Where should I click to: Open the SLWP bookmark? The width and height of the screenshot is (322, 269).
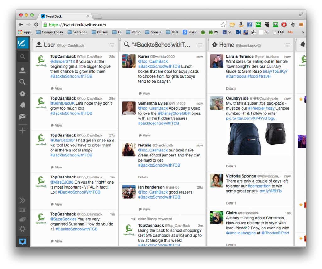pyautogui.click(x=190, y=32)
